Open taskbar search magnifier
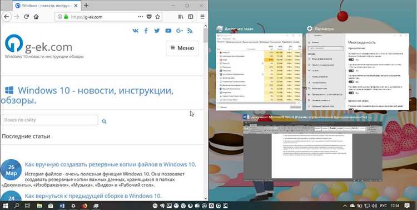 [17, 206]
